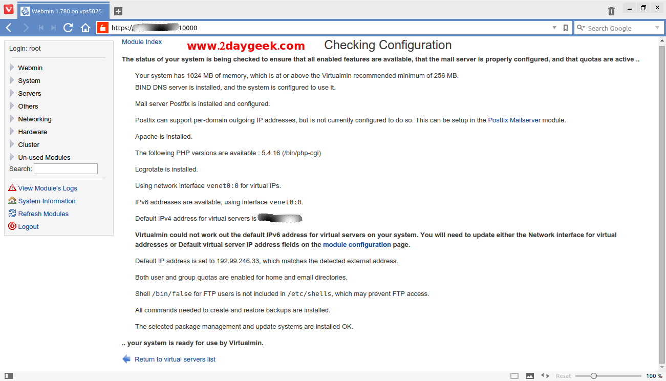This screenshot has width=666, height=381.
Task: Toggle the side panel button in status bar
Action: coord(9,376)
